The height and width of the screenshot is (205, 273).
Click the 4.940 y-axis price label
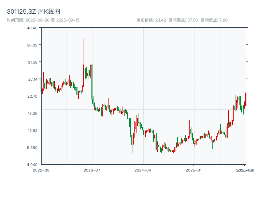point(32,164)
